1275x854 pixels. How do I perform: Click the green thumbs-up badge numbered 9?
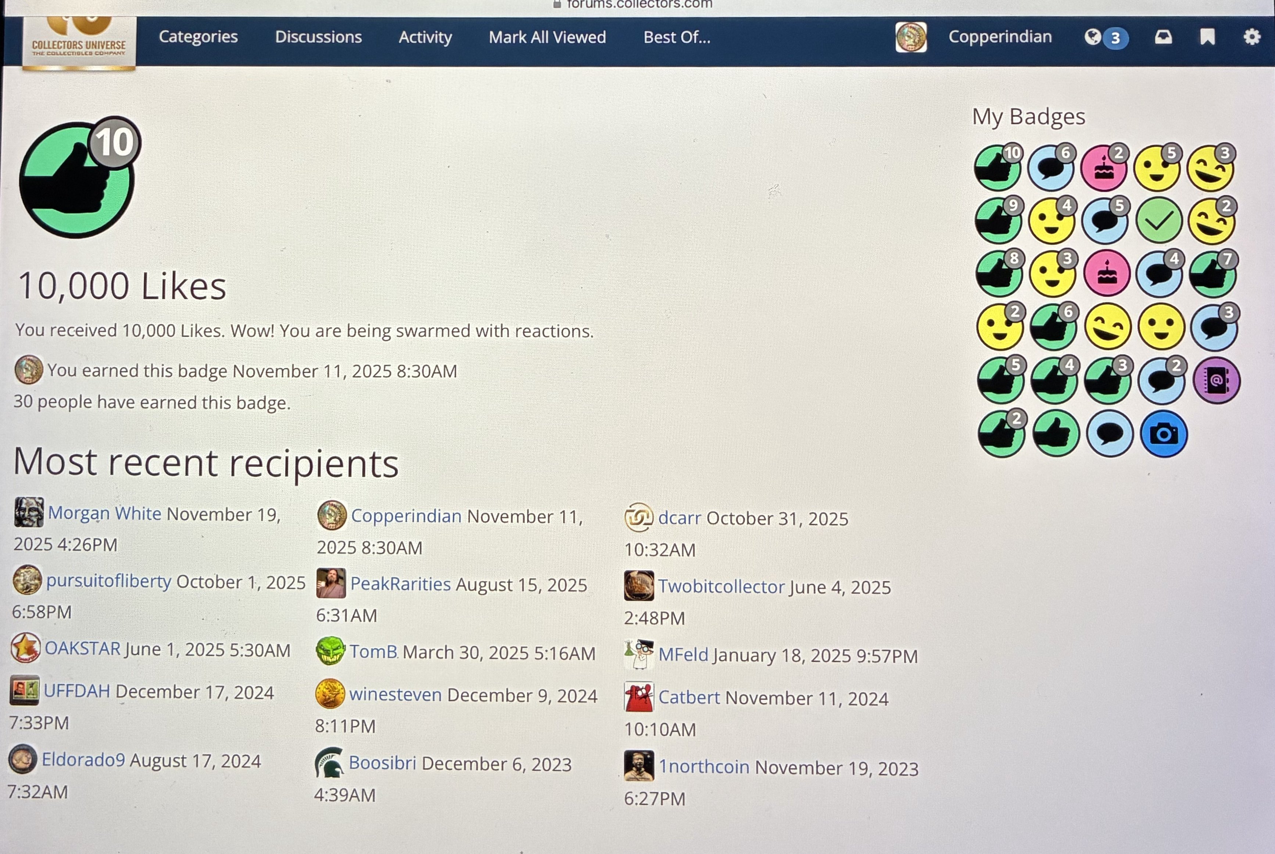click(998, 221)
